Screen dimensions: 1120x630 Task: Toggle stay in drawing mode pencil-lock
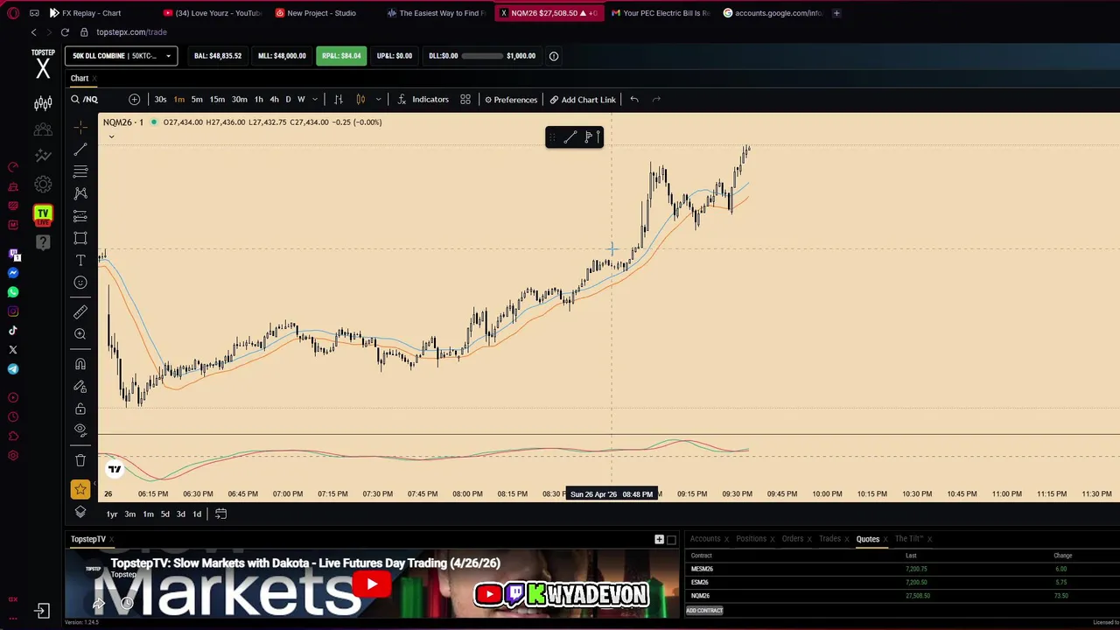point(80,387)
